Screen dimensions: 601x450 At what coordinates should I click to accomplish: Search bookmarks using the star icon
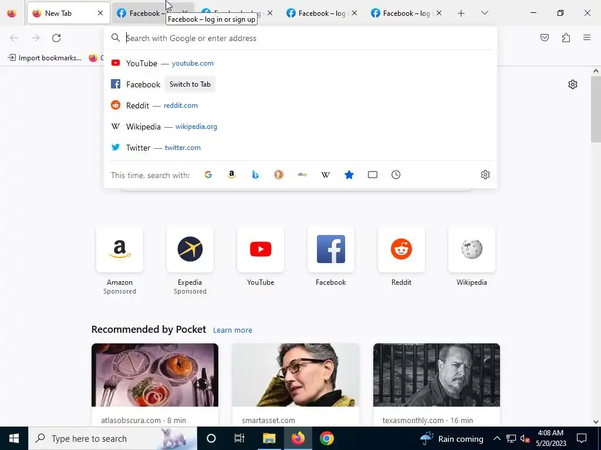tap(349, 175)
